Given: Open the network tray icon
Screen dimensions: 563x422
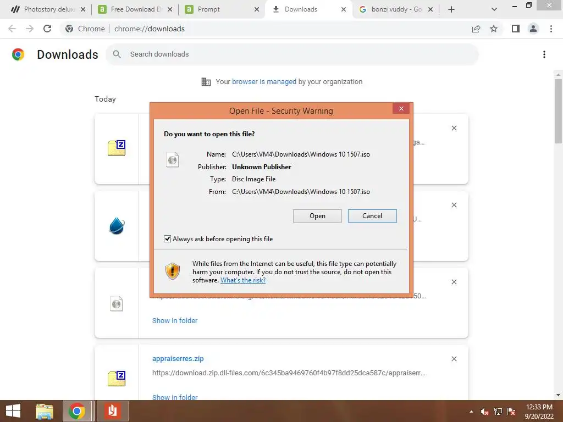Looking at the screenshot, I should [498, 412].
